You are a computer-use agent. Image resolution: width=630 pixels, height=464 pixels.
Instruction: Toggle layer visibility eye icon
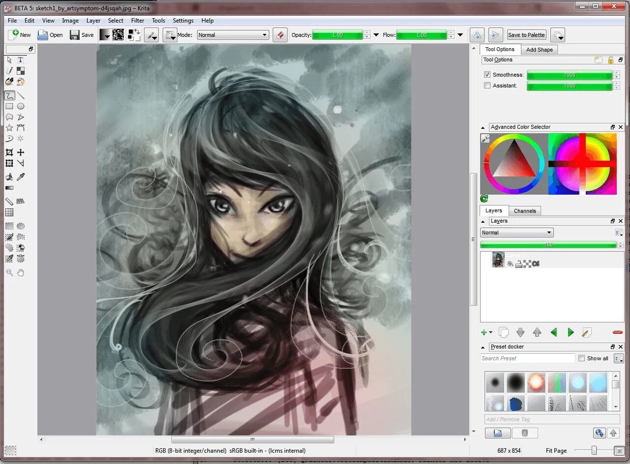coord(510,264)
